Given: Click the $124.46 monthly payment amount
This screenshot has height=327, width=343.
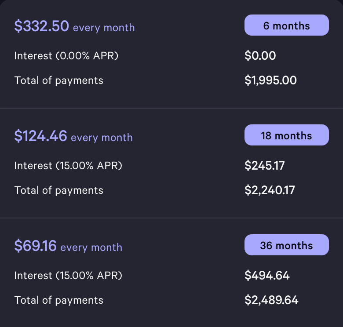Looking at the screenshot, I should 40,136.
